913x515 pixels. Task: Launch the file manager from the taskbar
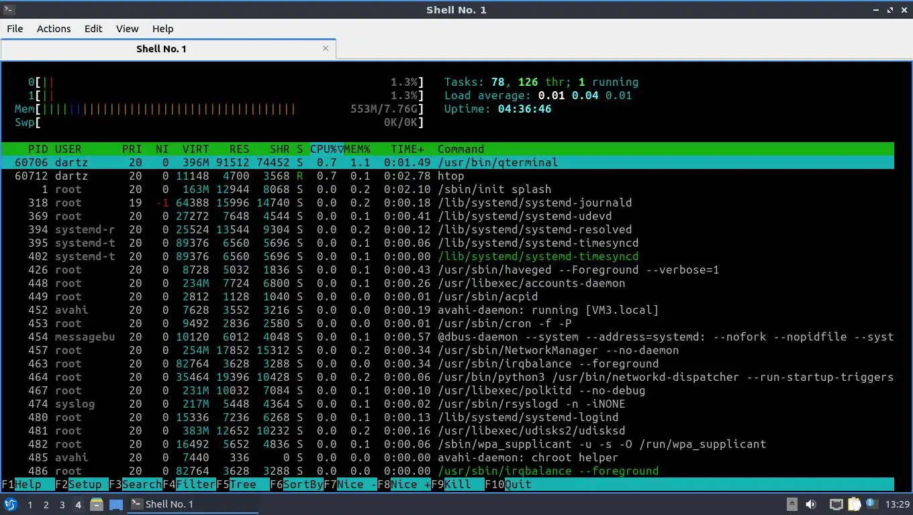[97, 504]
